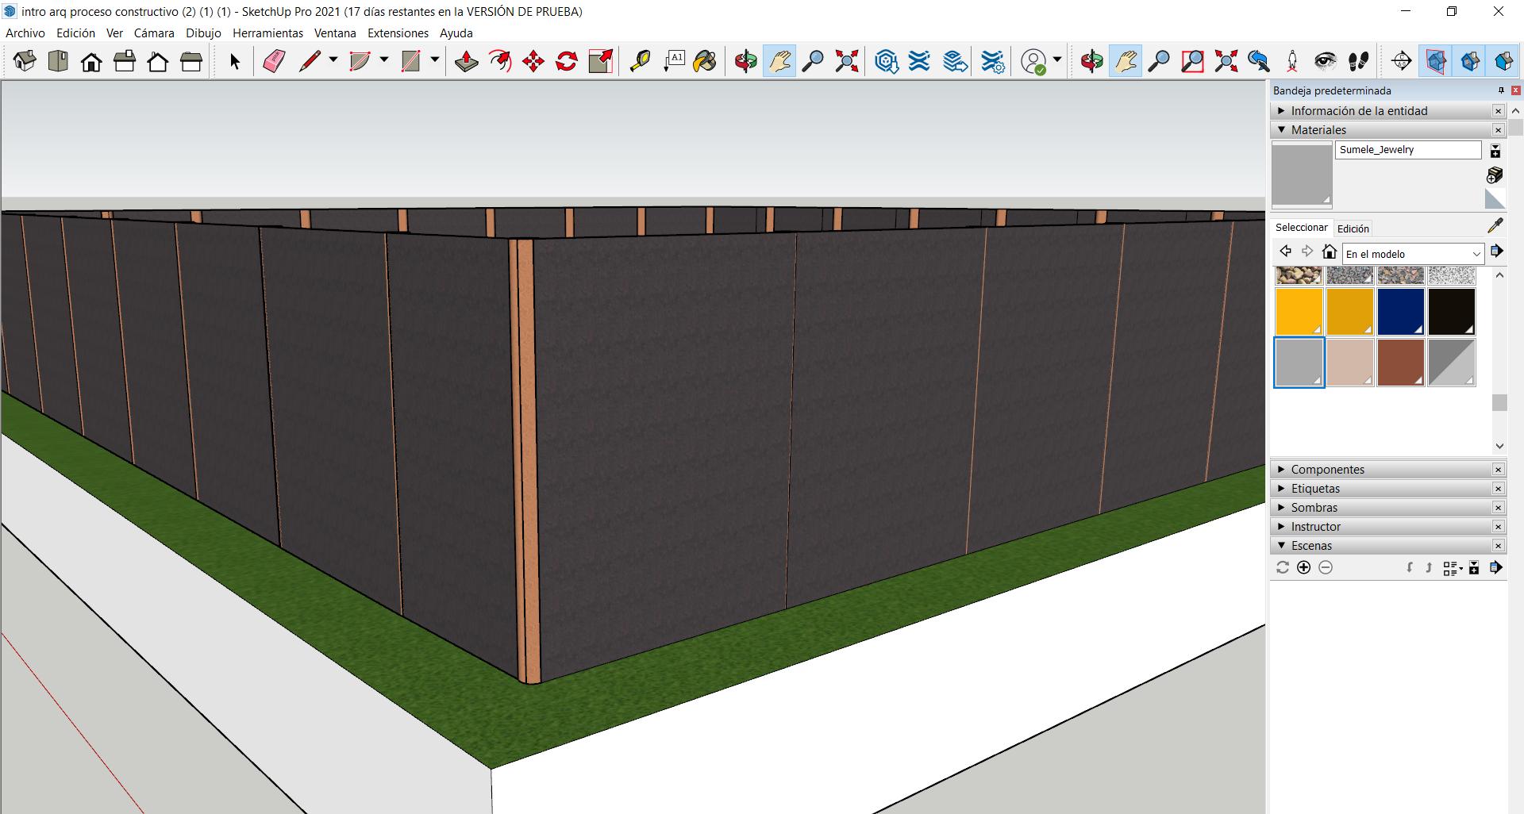
Task: Select the dark blue material swatch
Action: tap(1400, 312)
